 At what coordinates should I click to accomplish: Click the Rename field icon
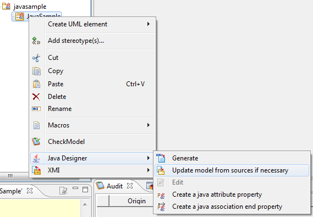click(x=36, y=109)
